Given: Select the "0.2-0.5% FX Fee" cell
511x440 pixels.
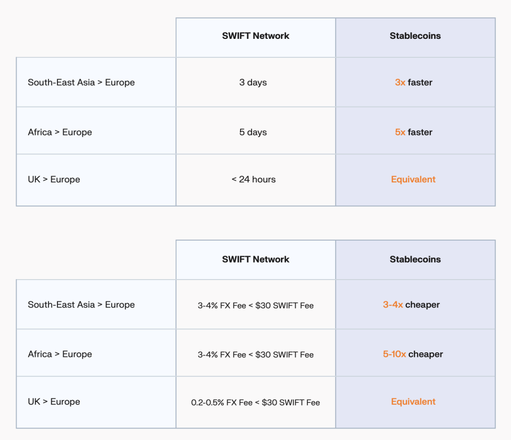Looking at the screenshot, I should [255, 402].
